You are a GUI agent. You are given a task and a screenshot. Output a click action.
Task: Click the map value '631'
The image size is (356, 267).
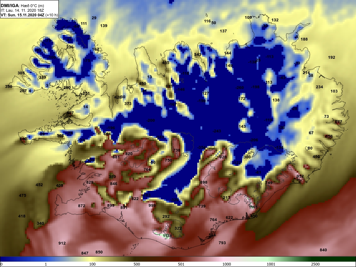169,86
